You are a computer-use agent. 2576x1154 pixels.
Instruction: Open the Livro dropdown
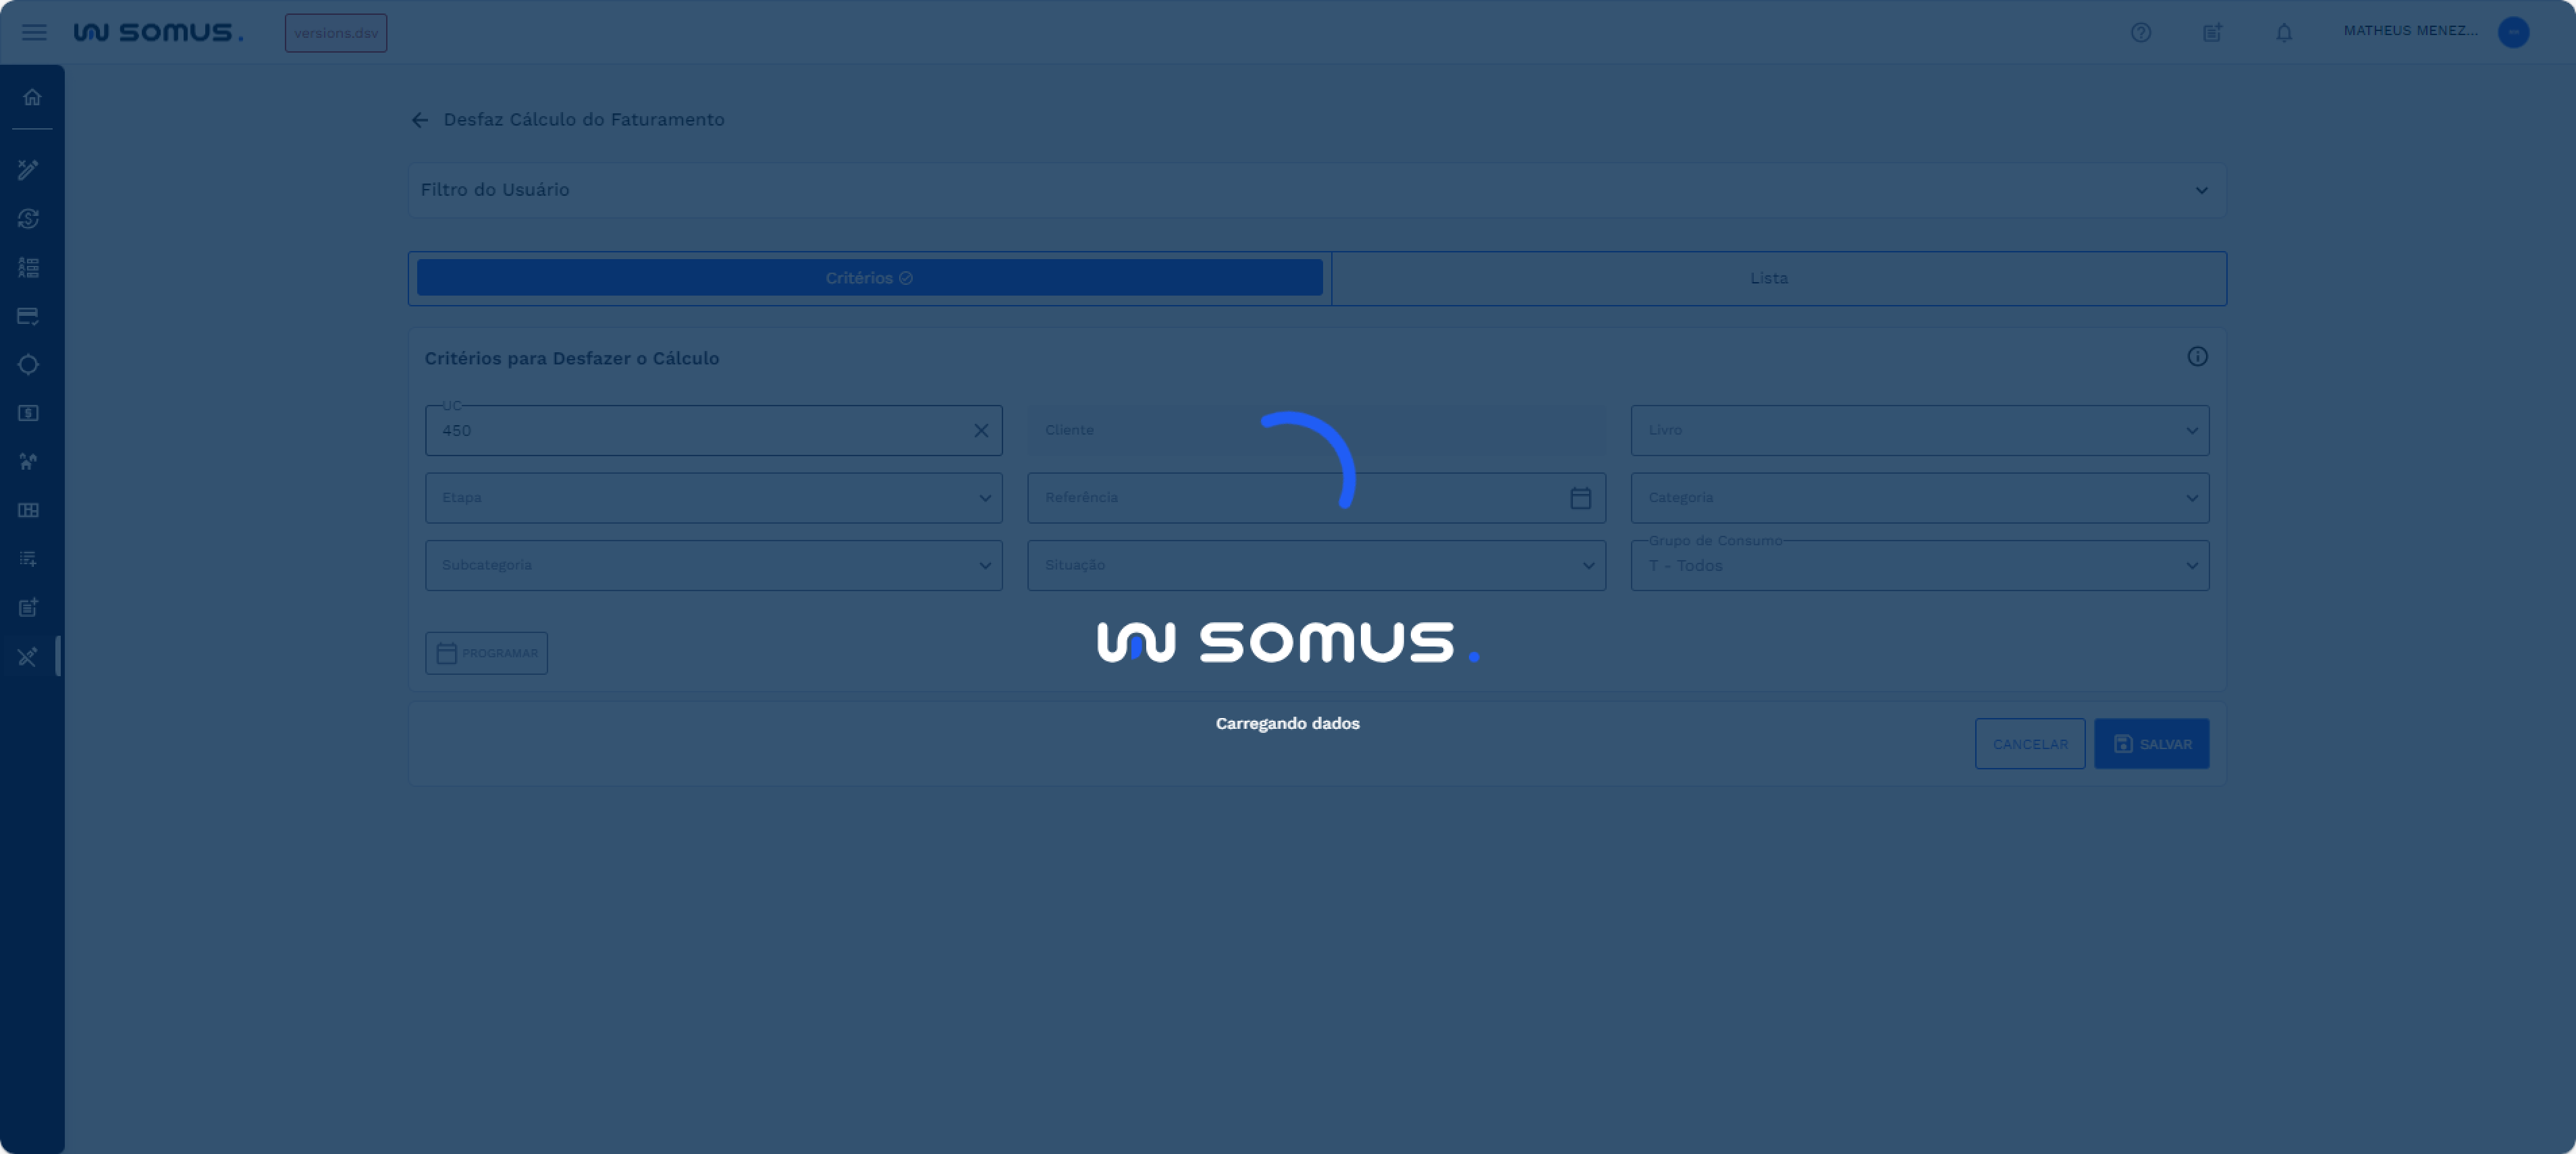coord(1918,430)
